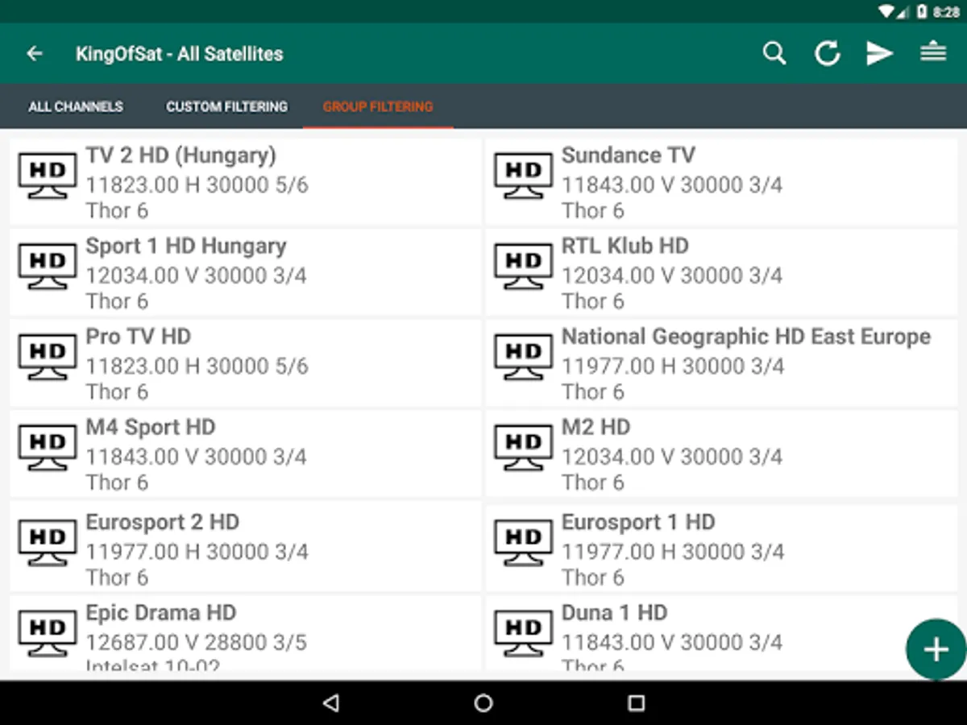The height and width of the screenshot is (725, 967).
Task: Tap the Android back navigation button
Action: (330, 703)
